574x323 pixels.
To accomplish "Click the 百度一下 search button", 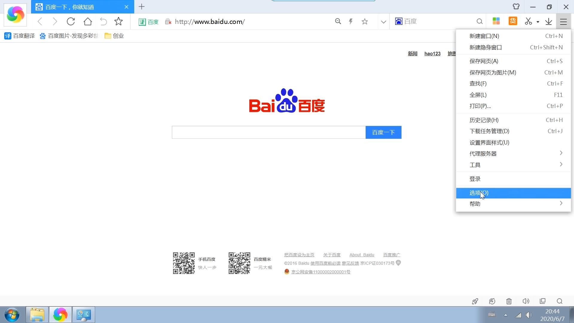I will click(x=384, y=132).
